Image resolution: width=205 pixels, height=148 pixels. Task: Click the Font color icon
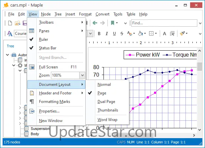click(x=130, y=34)
